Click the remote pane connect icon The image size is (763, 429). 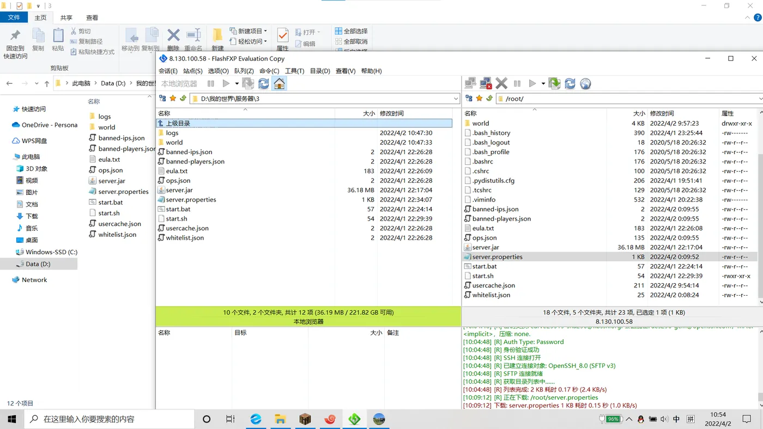pos(470,83)
